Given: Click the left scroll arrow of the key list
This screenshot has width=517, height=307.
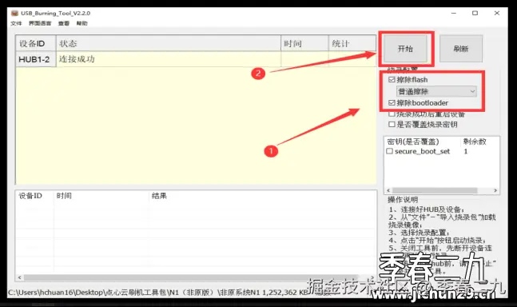Looking at the screenshot, I should click(388, 190).
